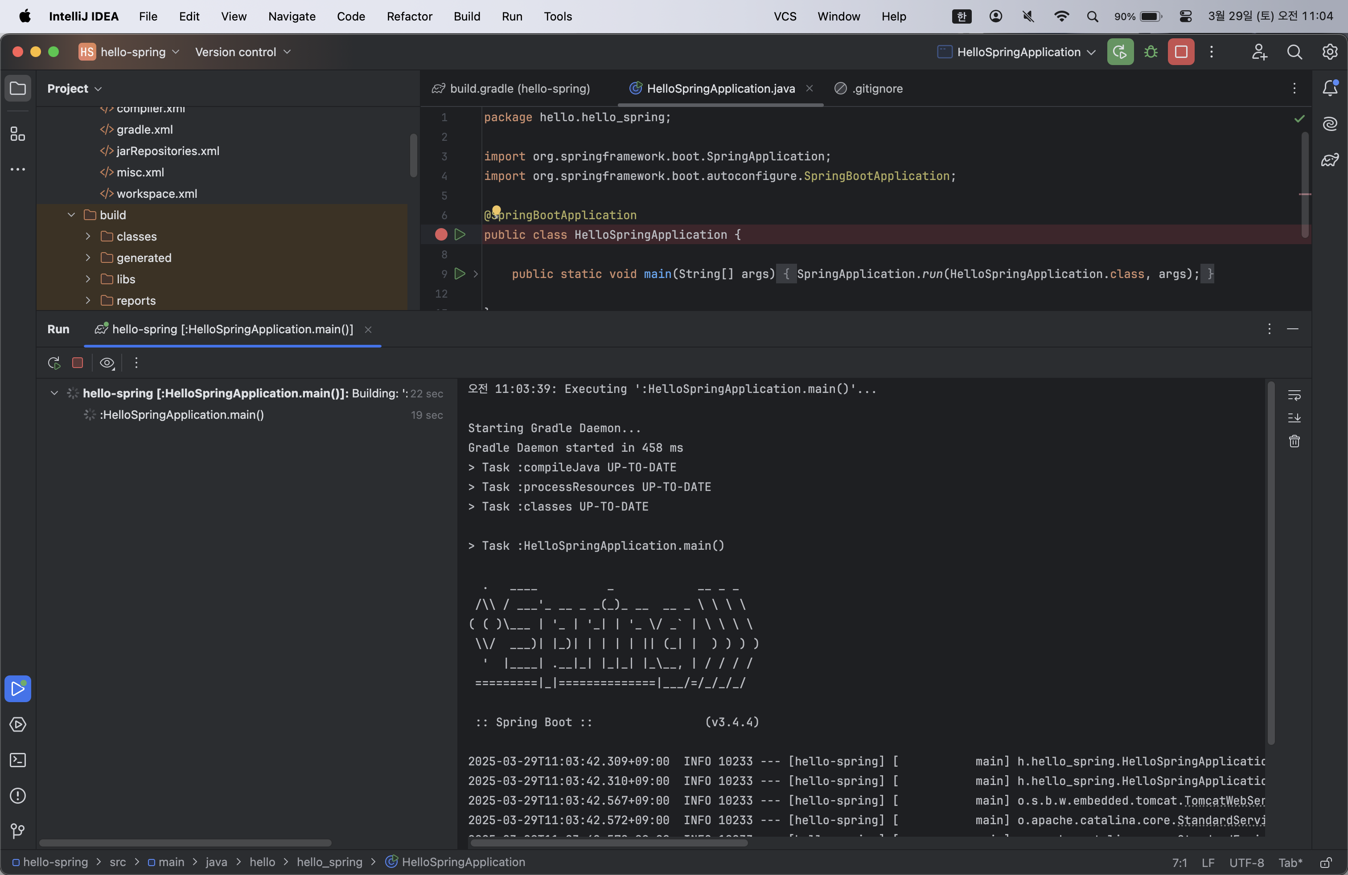Open the Version control dropdown
The width and height of the screenshot is (1348, 875).
click(243, 52)
